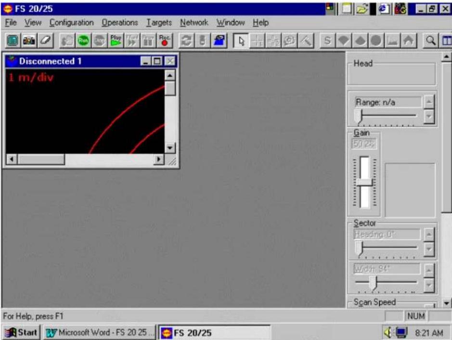The height and width of the screenshot is (340, 452).
Task: Open the Targets menu
Action: click(x=159, y=23)
